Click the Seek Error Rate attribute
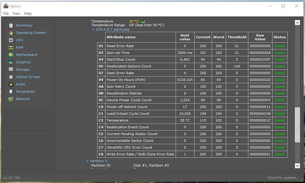Screen dimensions: 305x183 pos(120,73)
